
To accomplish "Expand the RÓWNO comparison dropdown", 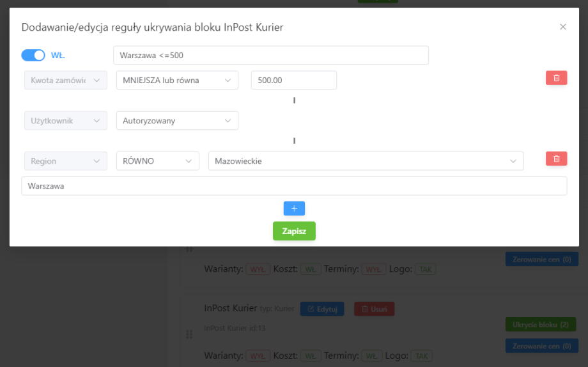I will [157, 161].
